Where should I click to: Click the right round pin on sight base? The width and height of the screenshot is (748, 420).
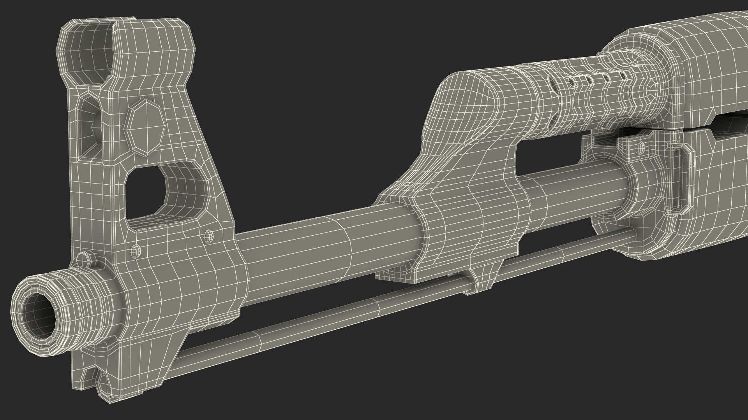[209, 236]
